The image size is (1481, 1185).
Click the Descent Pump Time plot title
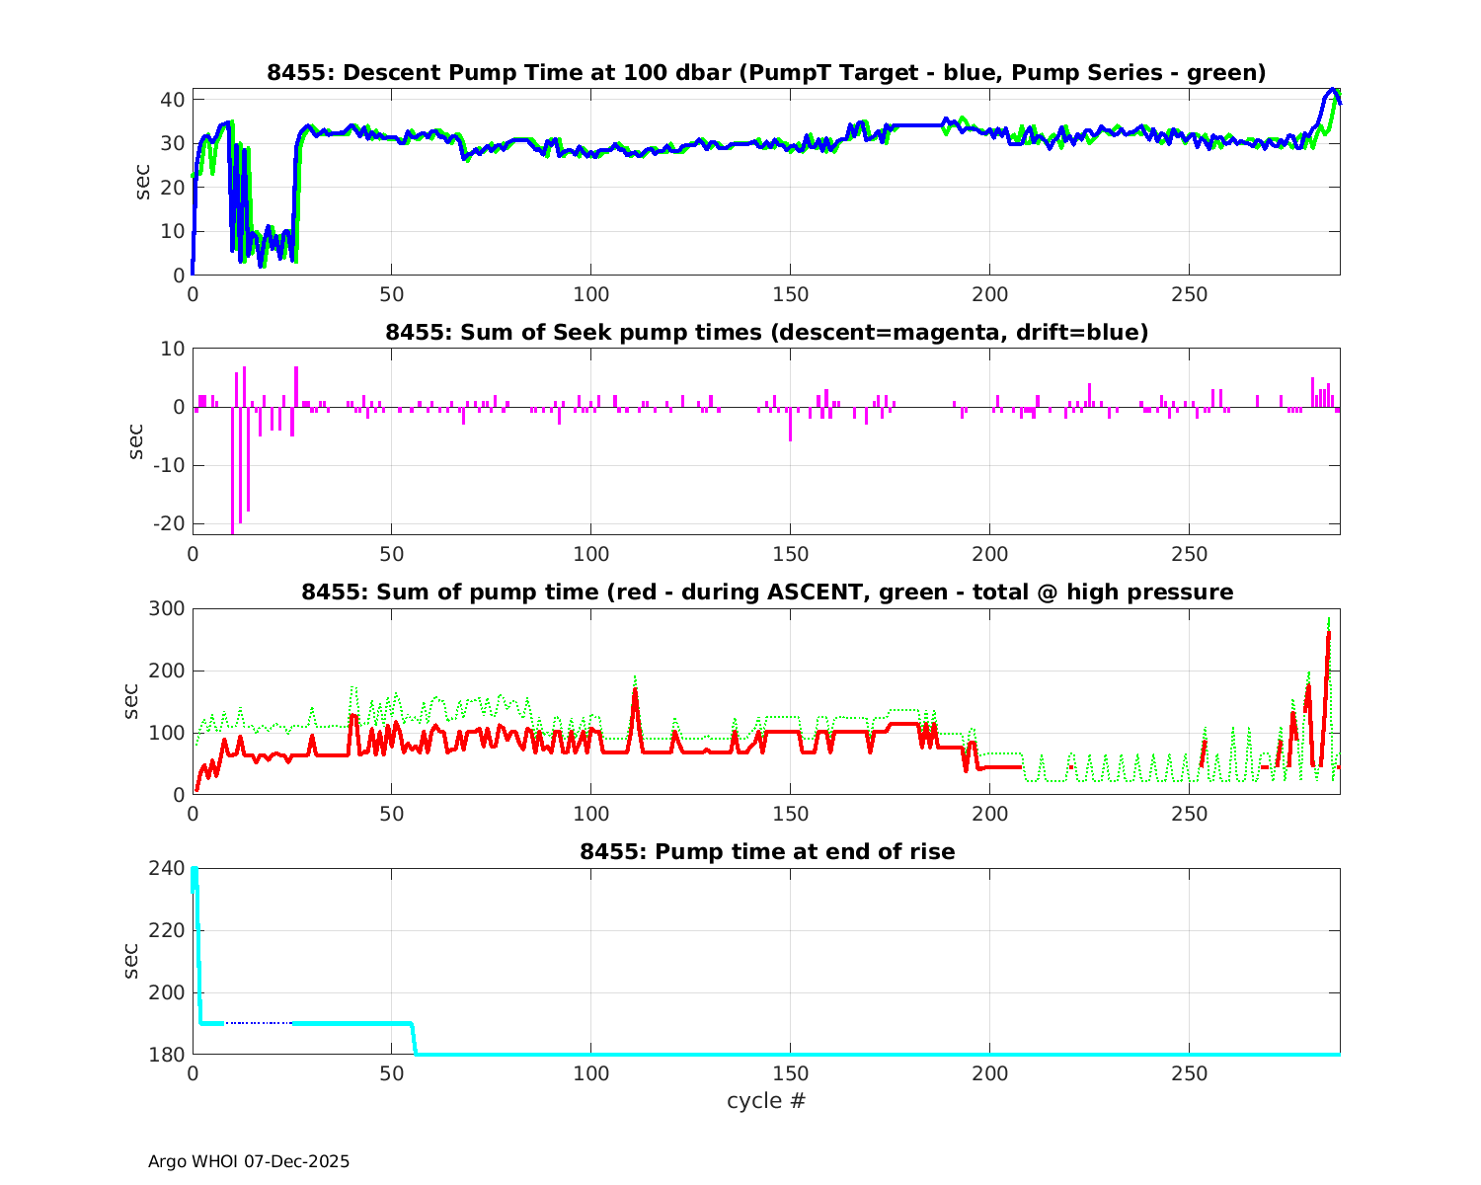click(766, 73)
